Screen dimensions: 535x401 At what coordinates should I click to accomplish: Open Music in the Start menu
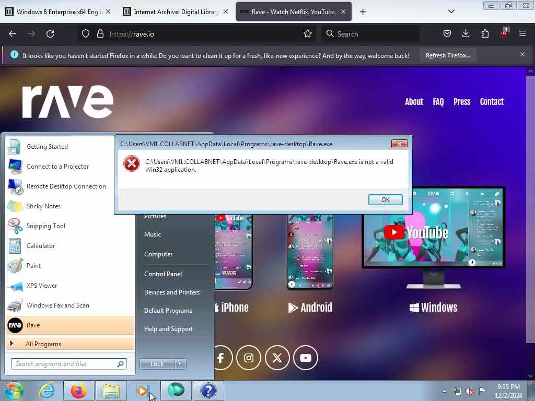[153, 234]
